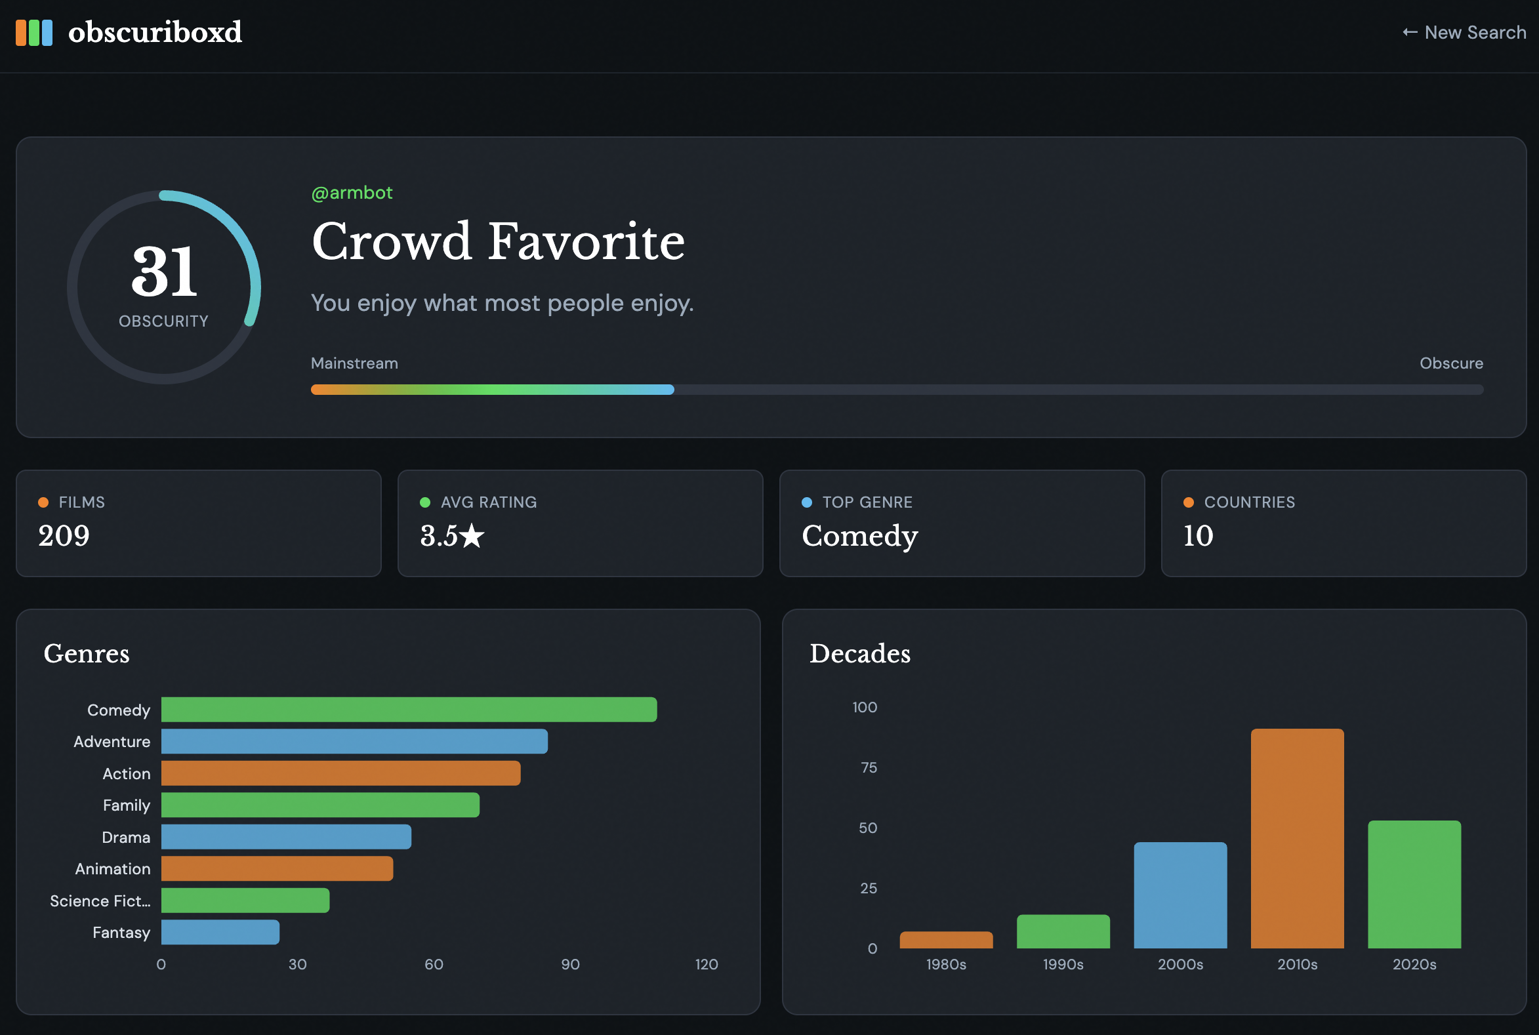The image size is (1539, 1035).
Task: Click the 1980s decade bar
Action: (x=945, y=940)
